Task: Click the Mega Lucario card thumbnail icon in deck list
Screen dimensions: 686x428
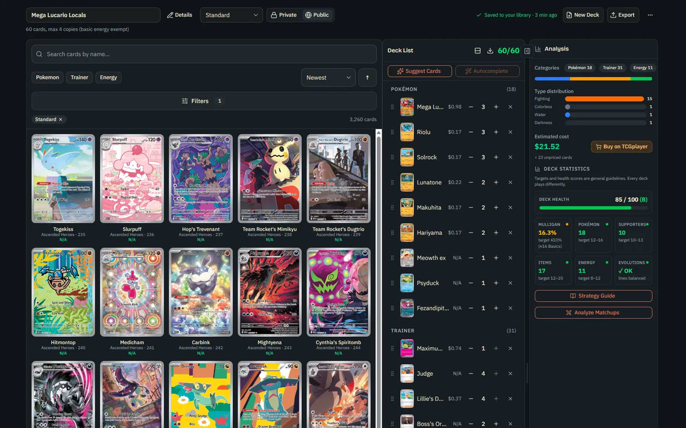Action: [407, 107]
